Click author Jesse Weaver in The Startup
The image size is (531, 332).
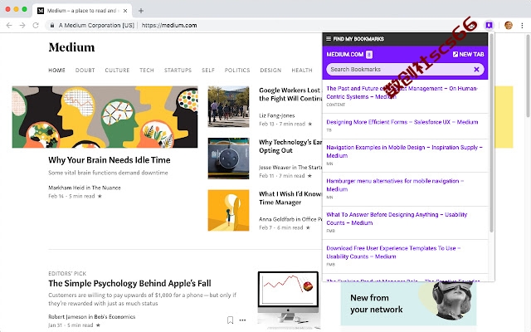pyautogui.click(x=290, y=168)
